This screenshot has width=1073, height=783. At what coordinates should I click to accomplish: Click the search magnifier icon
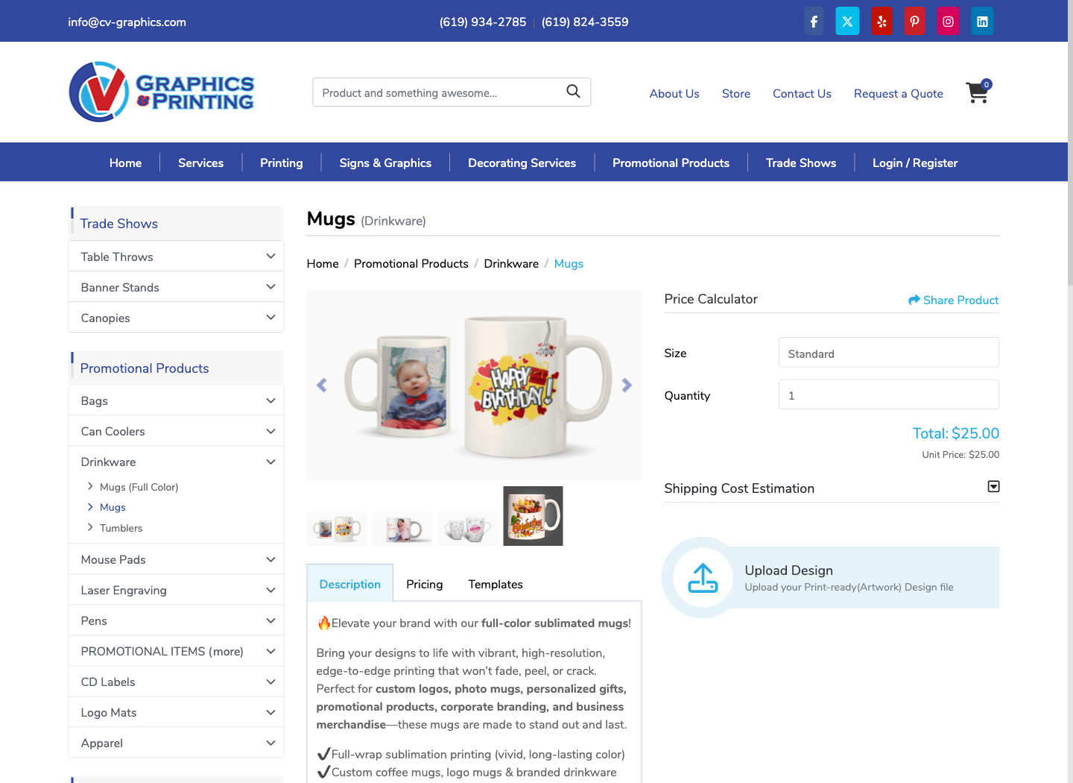click(x=573, y=92)
